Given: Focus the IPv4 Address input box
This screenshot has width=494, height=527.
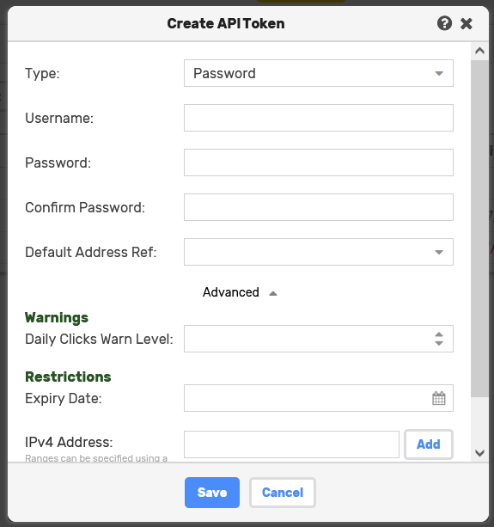Looking at the screenshot, I should (x=291, y=444).
